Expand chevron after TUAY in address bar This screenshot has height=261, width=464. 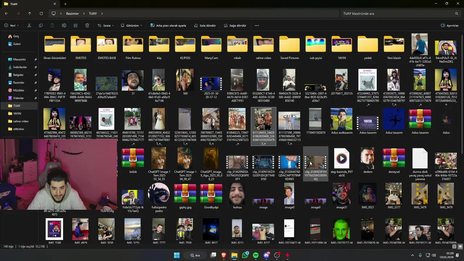coord(102,13)
